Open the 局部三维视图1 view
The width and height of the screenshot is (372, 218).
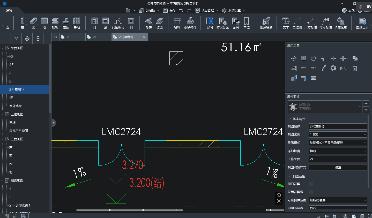(x=19, y=131)
